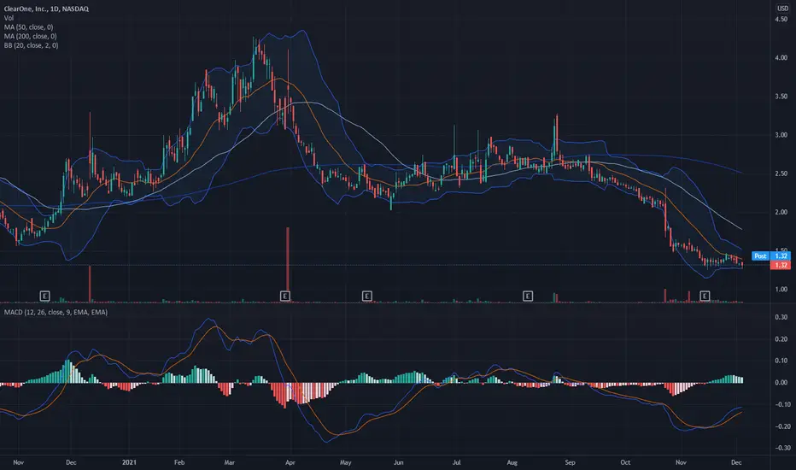Select the earnings E marker in mid-May

(x=367, y=296)
